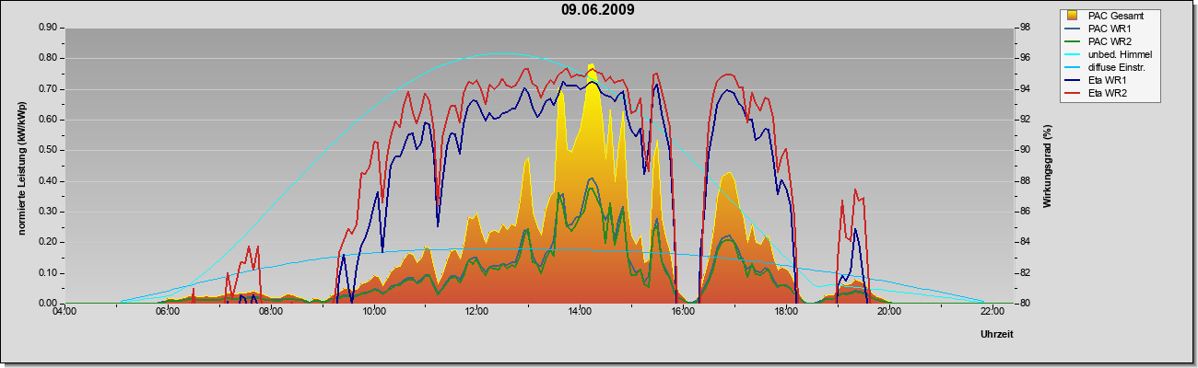
Task: Click the Uhrzeit axis label
Action: tap(996, 335)
